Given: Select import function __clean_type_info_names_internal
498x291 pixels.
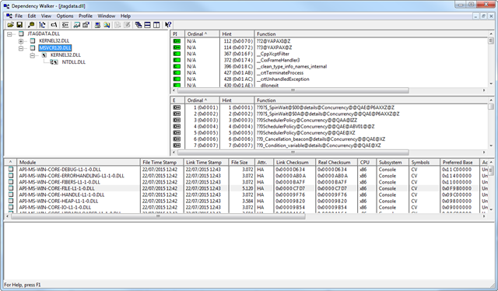Looking at the screenshot, I should tap(292, 66).
